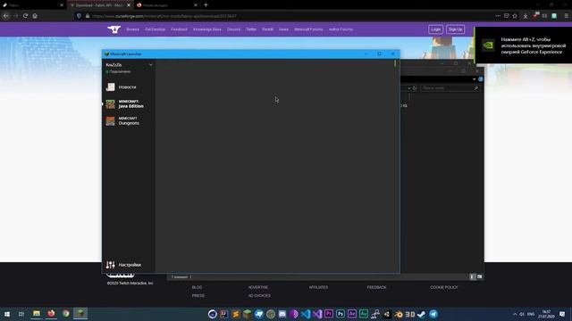Switch to the third Firefox tab

(x=166, y=5)
